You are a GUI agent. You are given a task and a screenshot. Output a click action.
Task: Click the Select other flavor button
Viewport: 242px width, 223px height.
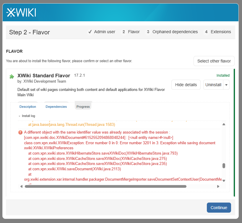pos(214,61)
